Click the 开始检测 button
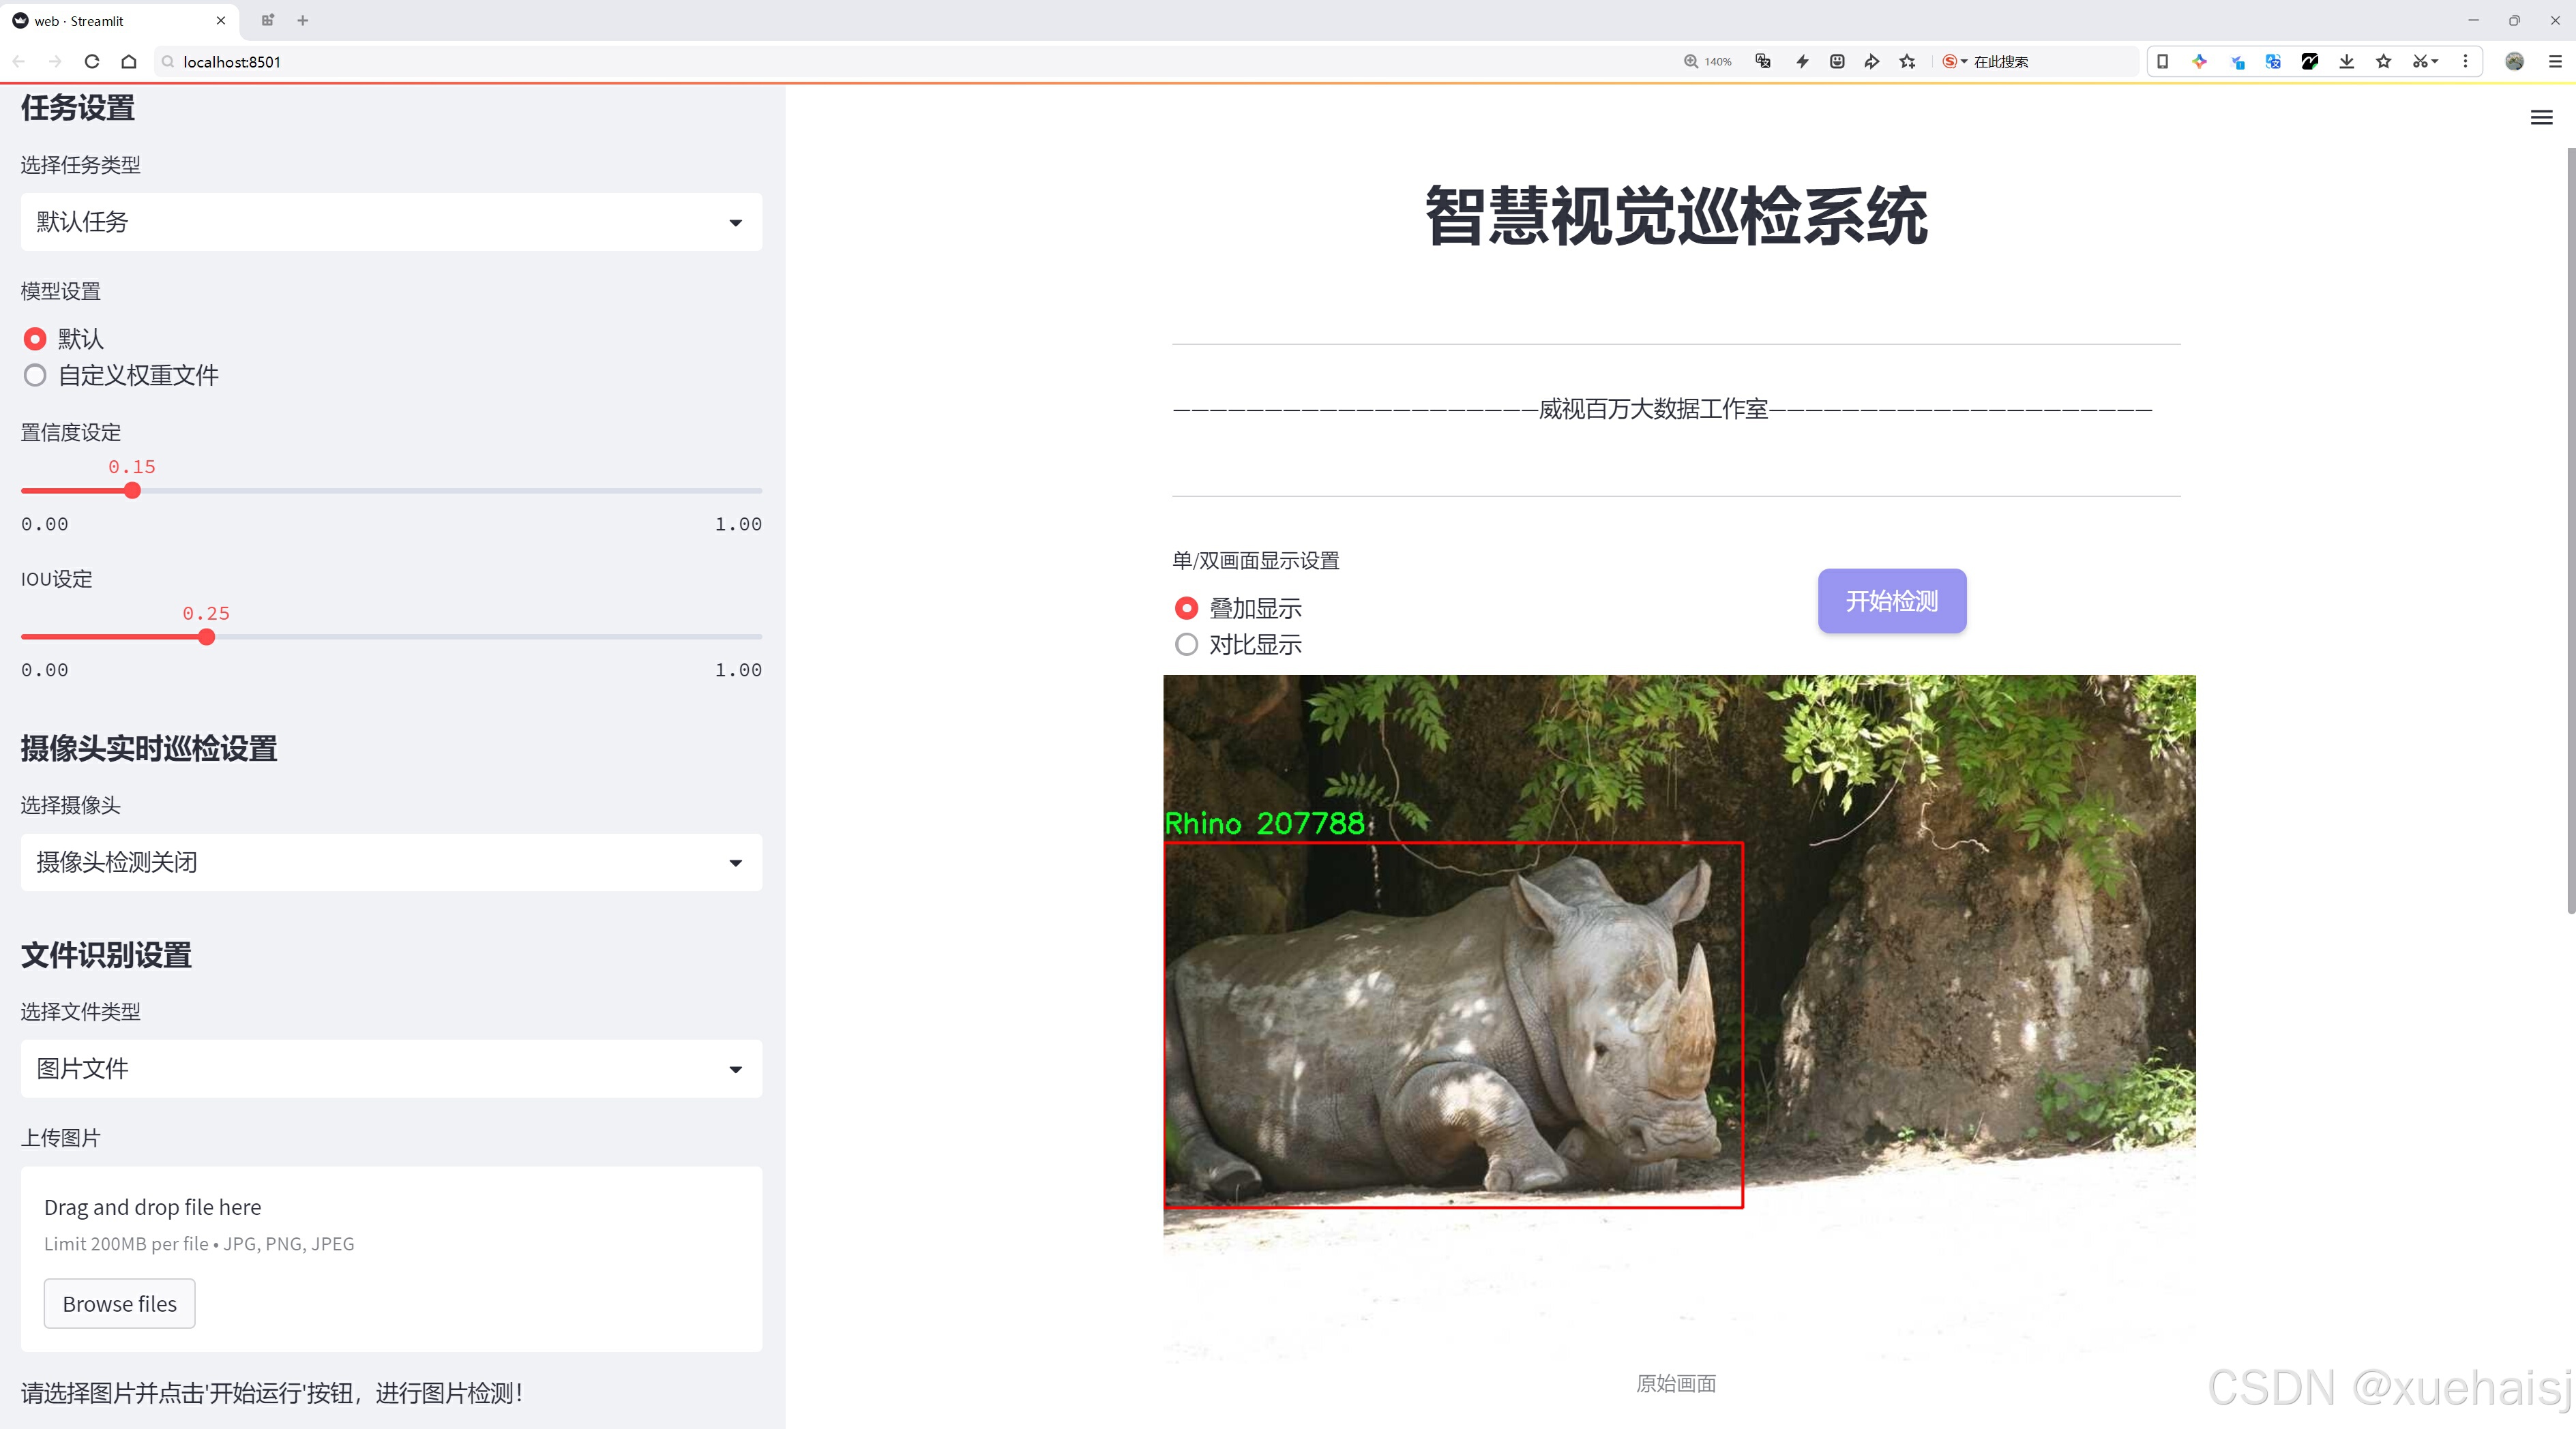The width and height of the screenshot is (2576, 1429). [x=1891, y=601]
